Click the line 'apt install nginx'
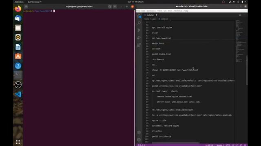Screen dimensions: 261x146 point(162,28)
